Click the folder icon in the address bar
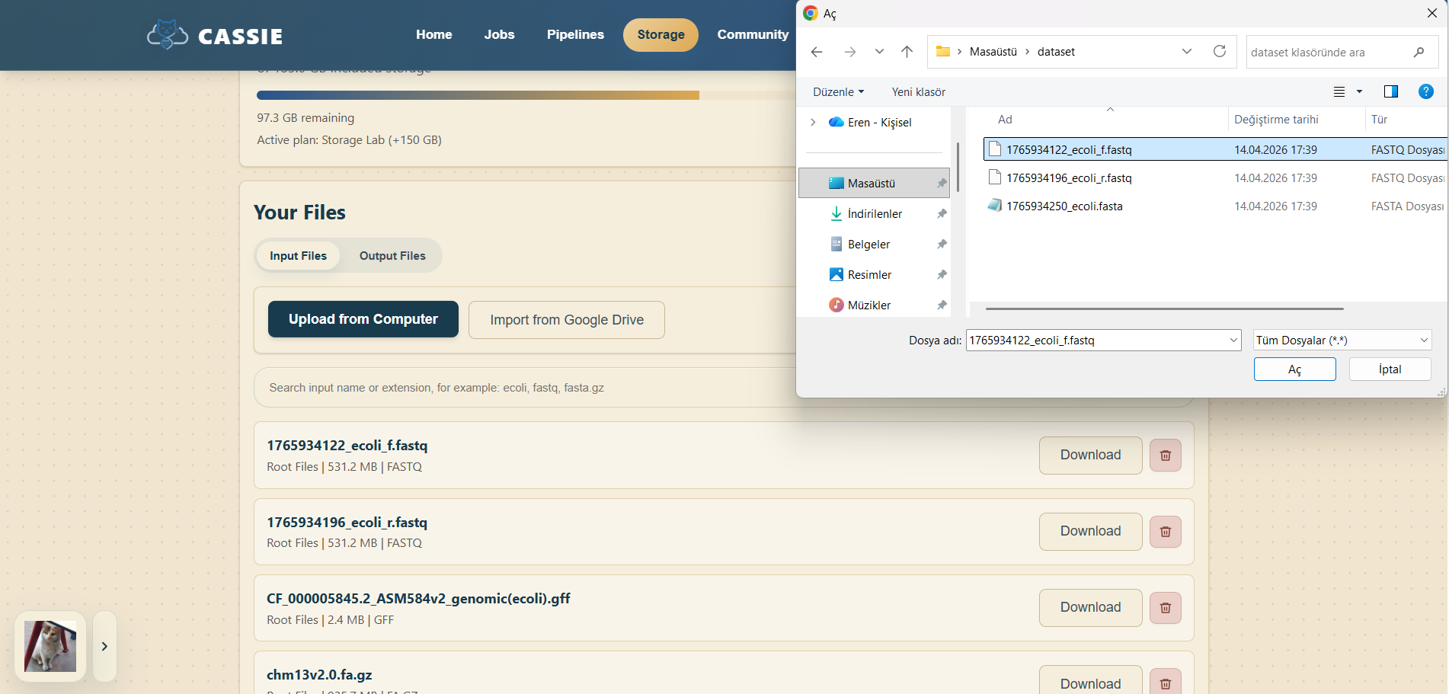This screenshot has height=694, width=1449. click(x=943, y=51)
